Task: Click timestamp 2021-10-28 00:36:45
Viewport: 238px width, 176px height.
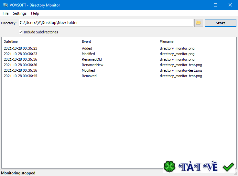Action: (x=20, y=76)
